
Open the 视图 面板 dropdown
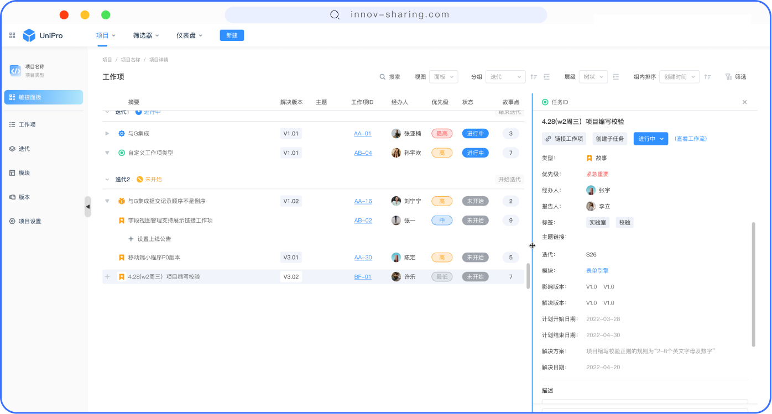point(444,76)
